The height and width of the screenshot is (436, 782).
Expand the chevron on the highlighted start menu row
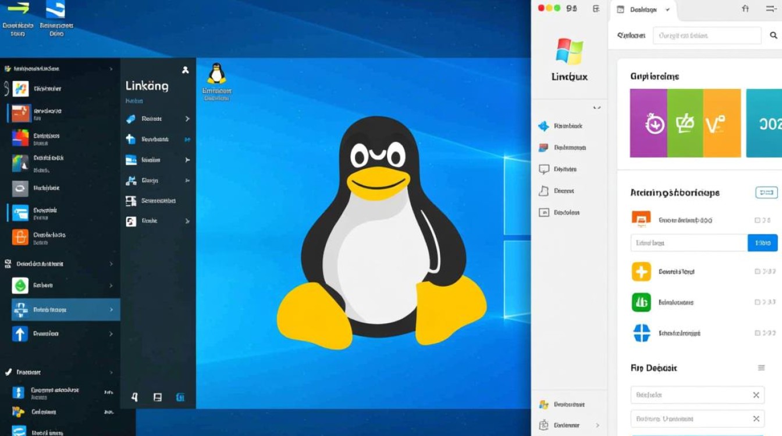111,310
